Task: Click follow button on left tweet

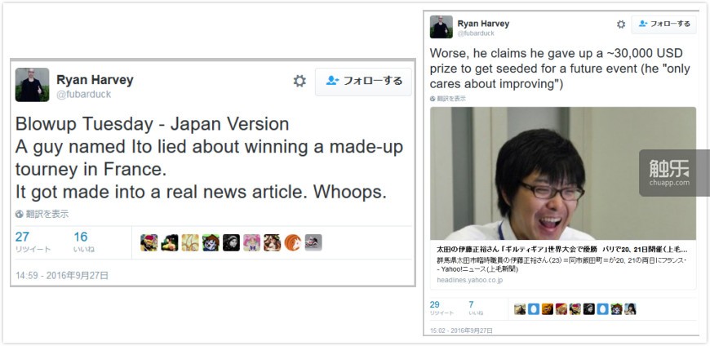Action: click(x=364, y=82)
